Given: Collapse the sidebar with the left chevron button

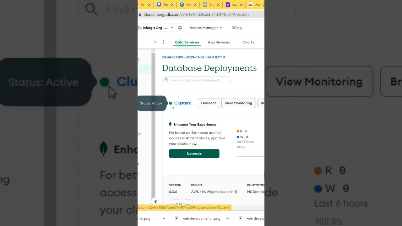Looking at the screenshot, I should (155, 202).
